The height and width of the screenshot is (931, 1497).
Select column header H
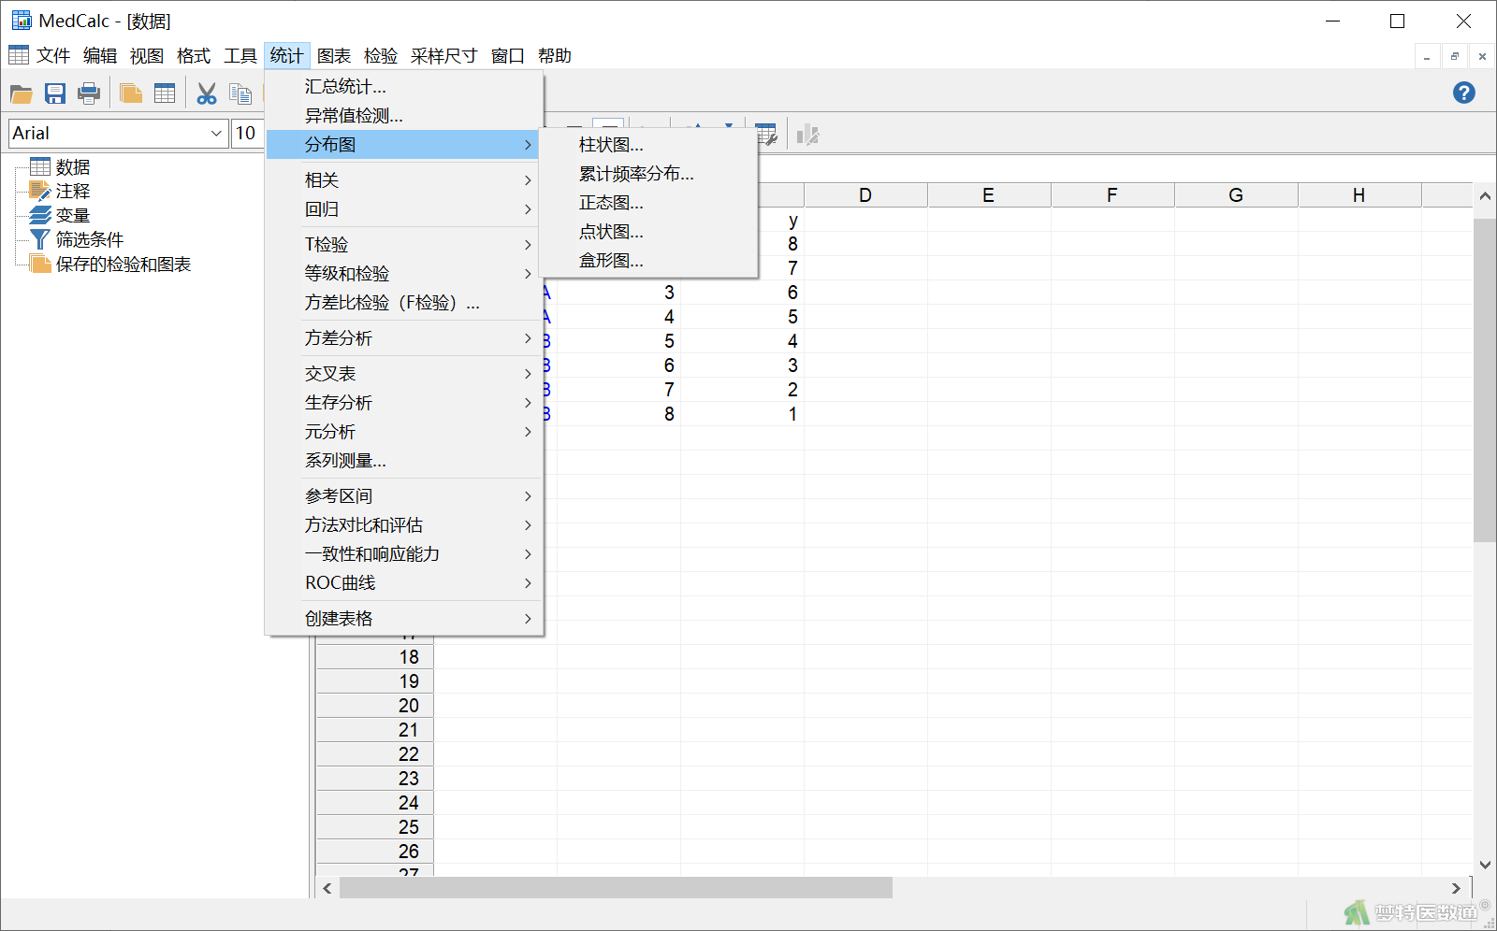point(1359,195)
